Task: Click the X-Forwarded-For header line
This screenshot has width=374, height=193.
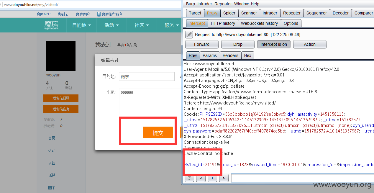Action: [208, 137]
